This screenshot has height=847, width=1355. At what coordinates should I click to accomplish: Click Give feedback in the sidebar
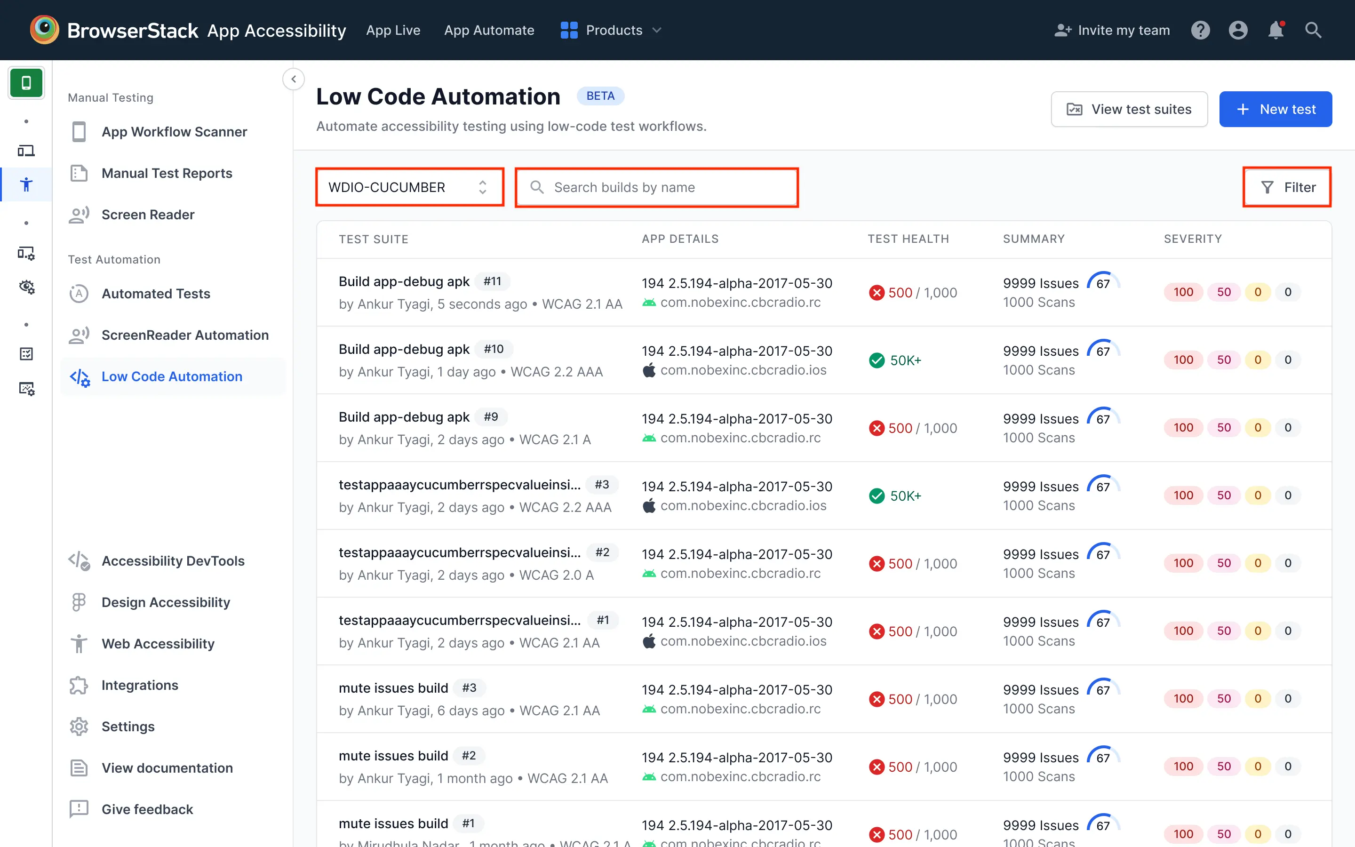[x=174, y=809]
